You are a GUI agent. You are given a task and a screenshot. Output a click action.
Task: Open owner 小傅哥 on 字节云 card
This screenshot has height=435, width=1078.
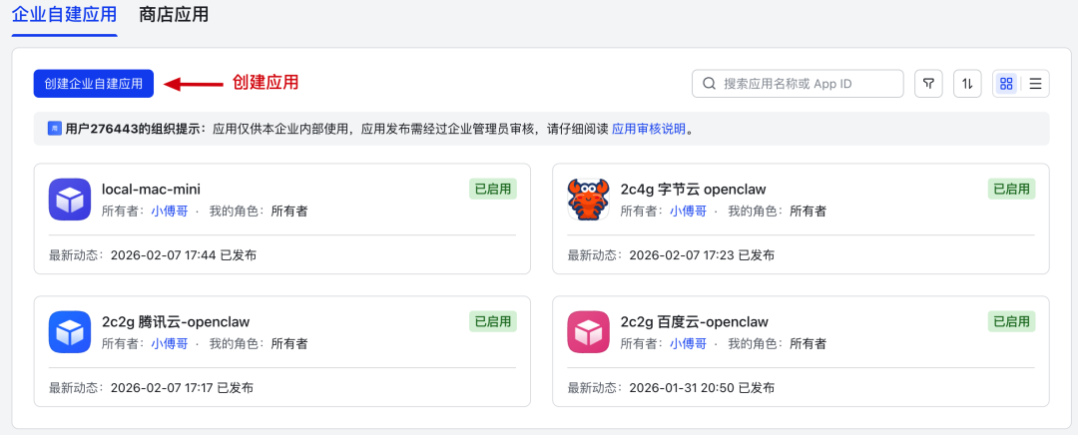coord(688,211)
